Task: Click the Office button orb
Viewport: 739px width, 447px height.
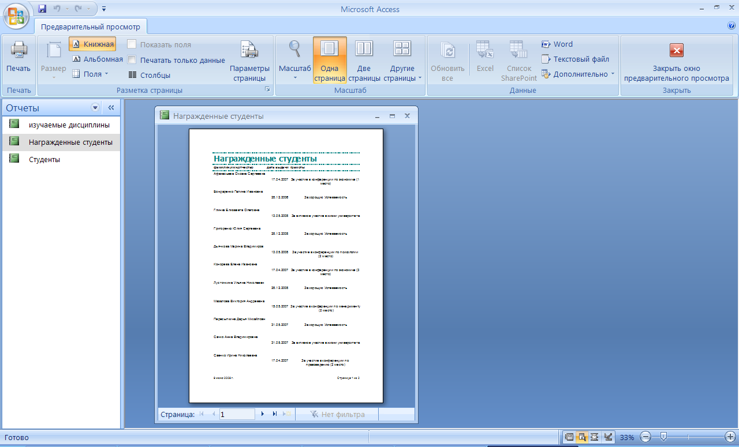Action: click(17, 16)
